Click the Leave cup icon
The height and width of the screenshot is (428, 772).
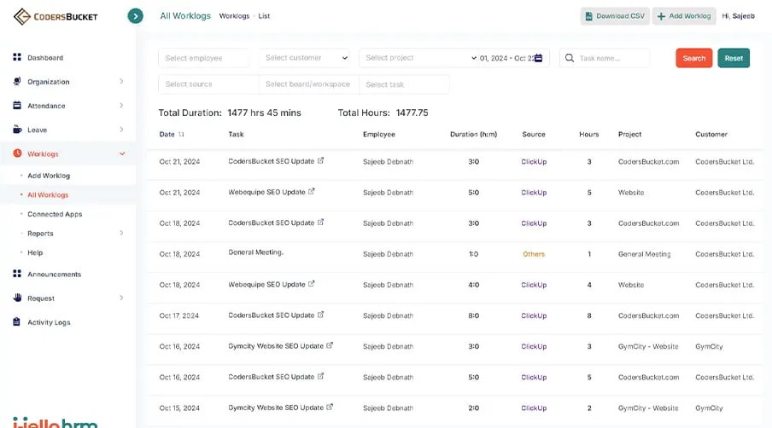(x=17, y=130)
